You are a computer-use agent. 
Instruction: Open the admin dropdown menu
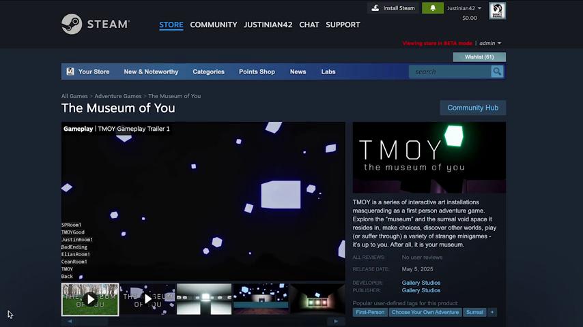[490, 43]
